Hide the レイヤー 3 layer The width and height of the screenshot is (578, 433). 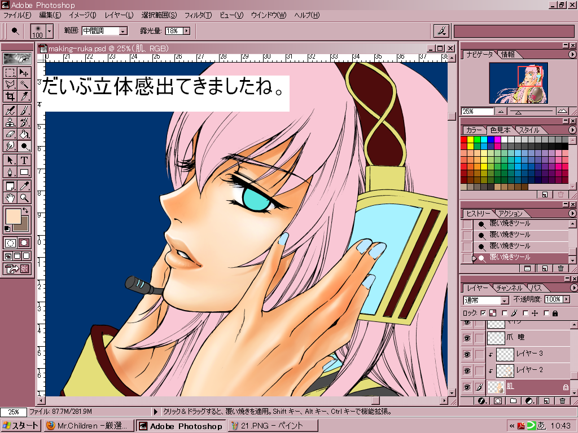(x=467, y=355)
